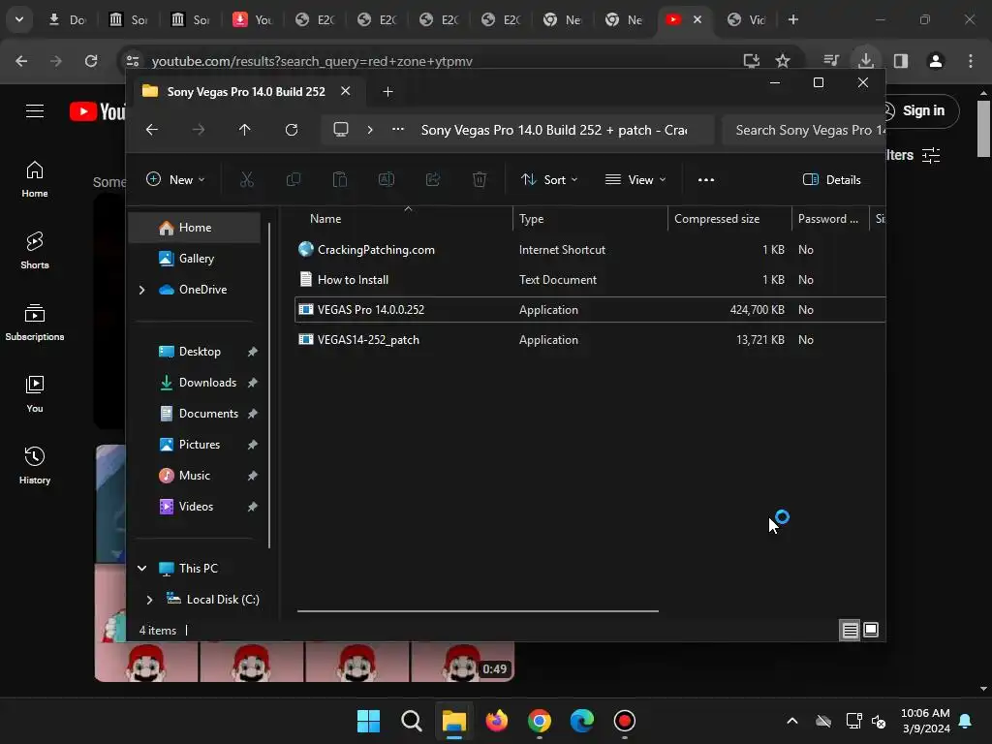
Task: Bookmark this page with the star icon
Action: [783, 61]
